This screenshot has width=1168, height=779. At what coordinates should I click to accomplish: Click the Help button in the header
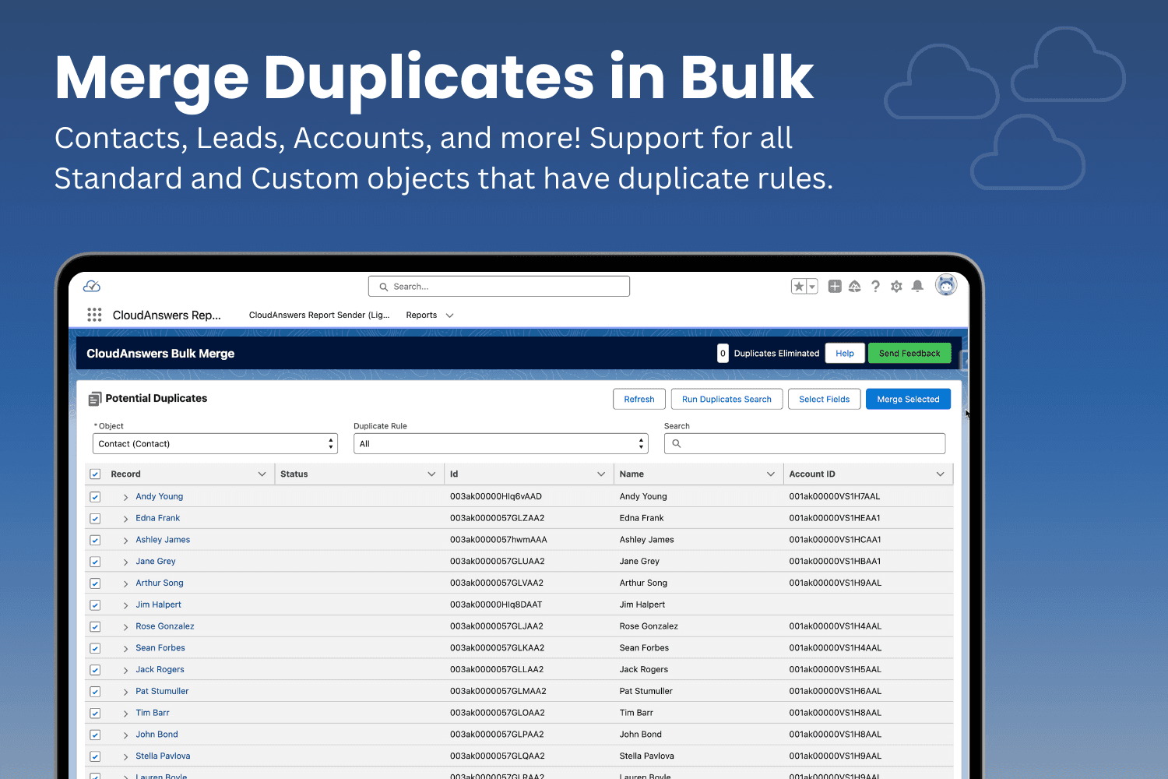point(845,353)
